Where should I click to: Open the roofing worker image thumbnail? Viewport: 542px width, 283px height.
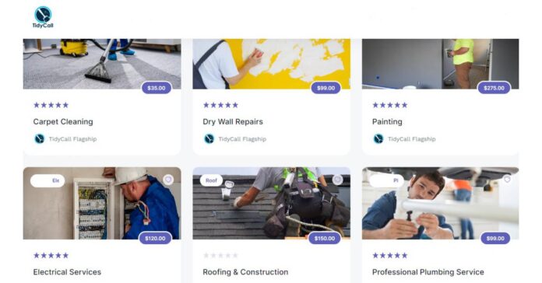point(271,203)
